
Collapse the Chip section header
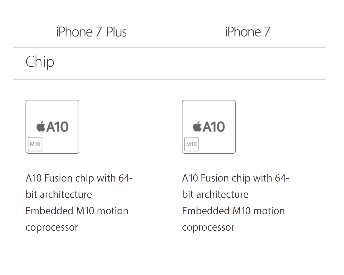pos(40,62)
